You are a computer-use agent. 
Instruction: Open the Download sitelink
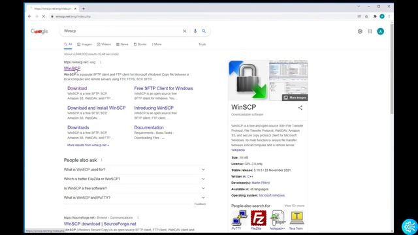click(77, 88)
